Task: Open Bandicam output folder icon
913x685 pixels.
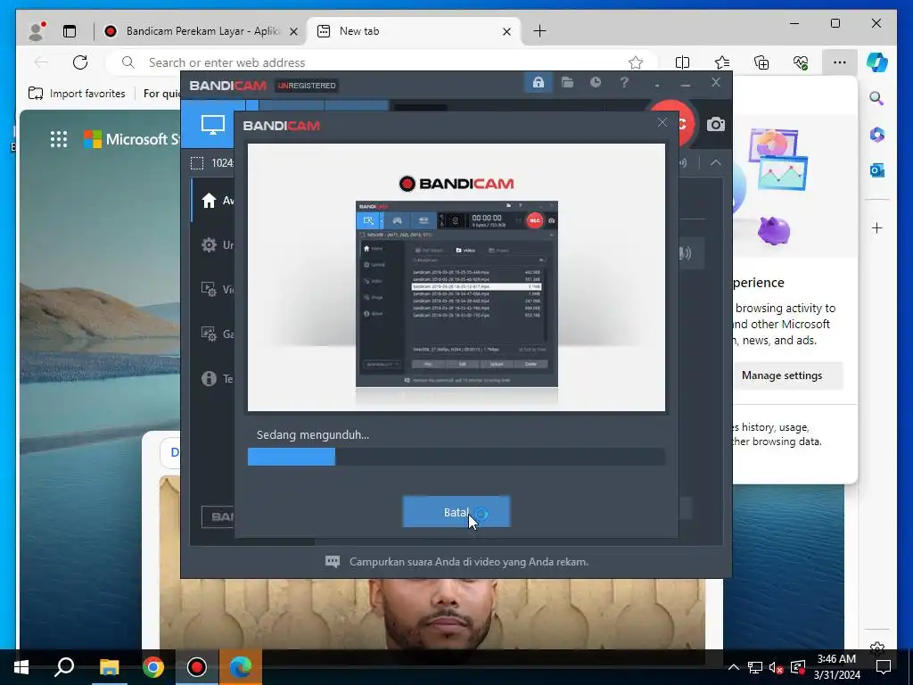Action: (567, 83)
